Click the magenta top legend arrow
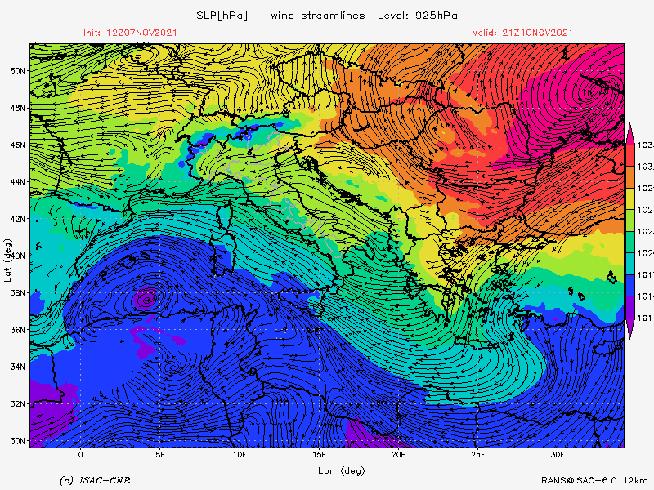654x490 pixels. [630, 134]
